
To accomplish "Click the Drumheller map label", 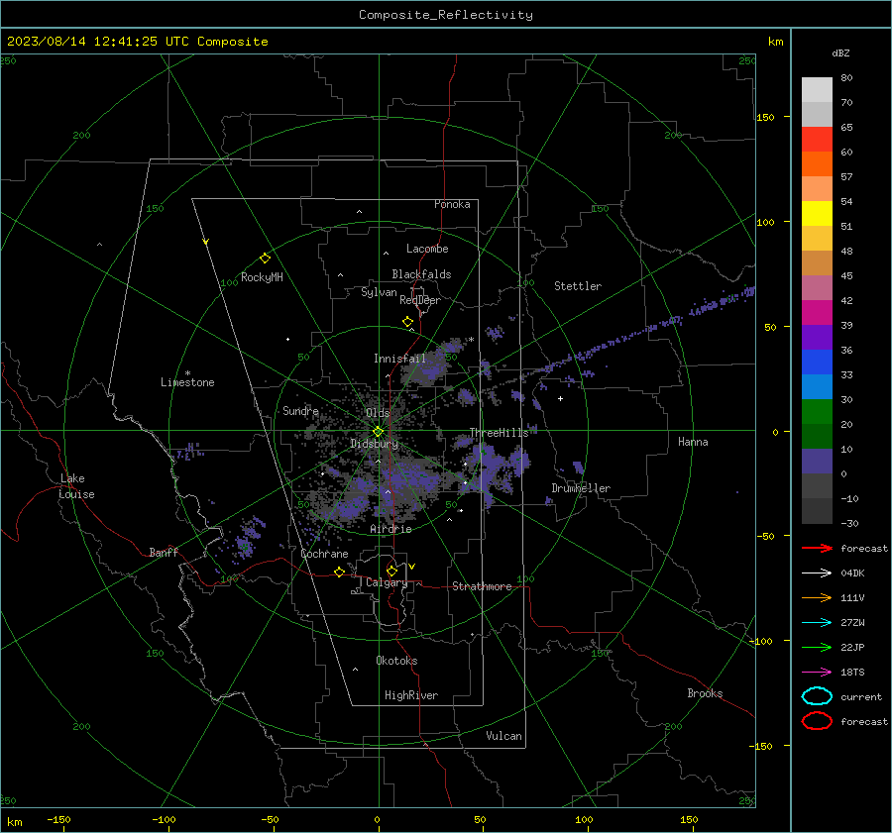I will tap(581, 488).
